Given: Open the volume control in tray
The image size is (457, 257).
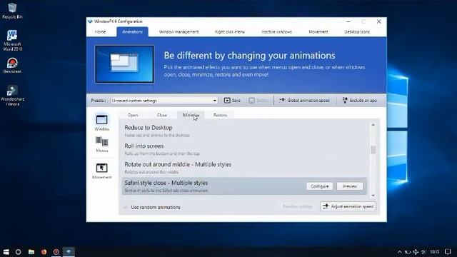Looking at the screenshot, I should click(x=423, y=252).
